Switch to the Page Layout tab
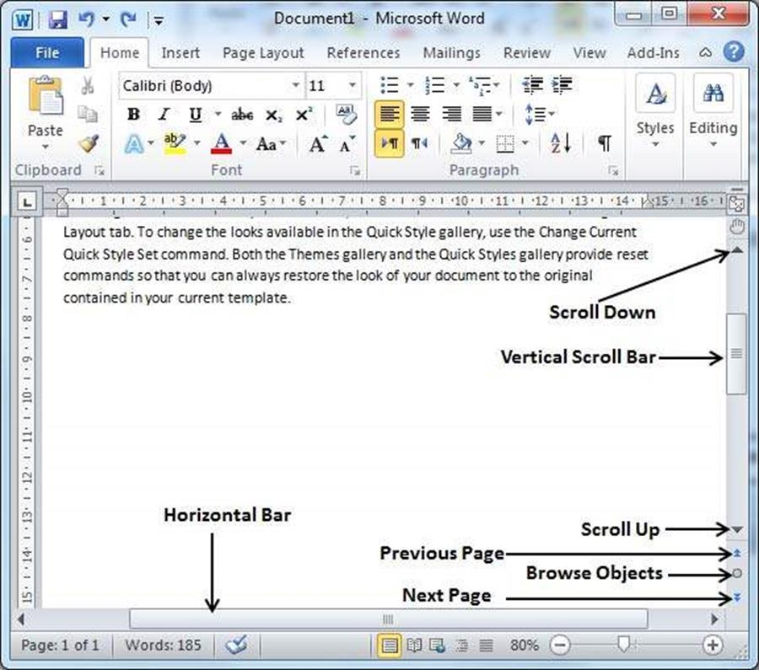The width and height of the screenshot is (759, 670). tap(263, 52)
